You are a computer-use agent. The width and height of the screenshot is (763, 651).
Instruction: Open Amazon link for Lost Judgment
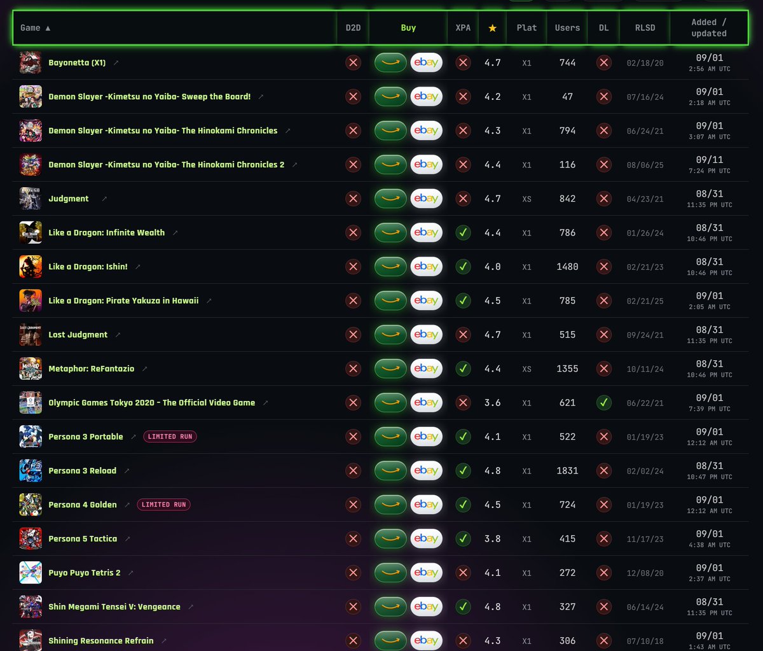[390, 335]
